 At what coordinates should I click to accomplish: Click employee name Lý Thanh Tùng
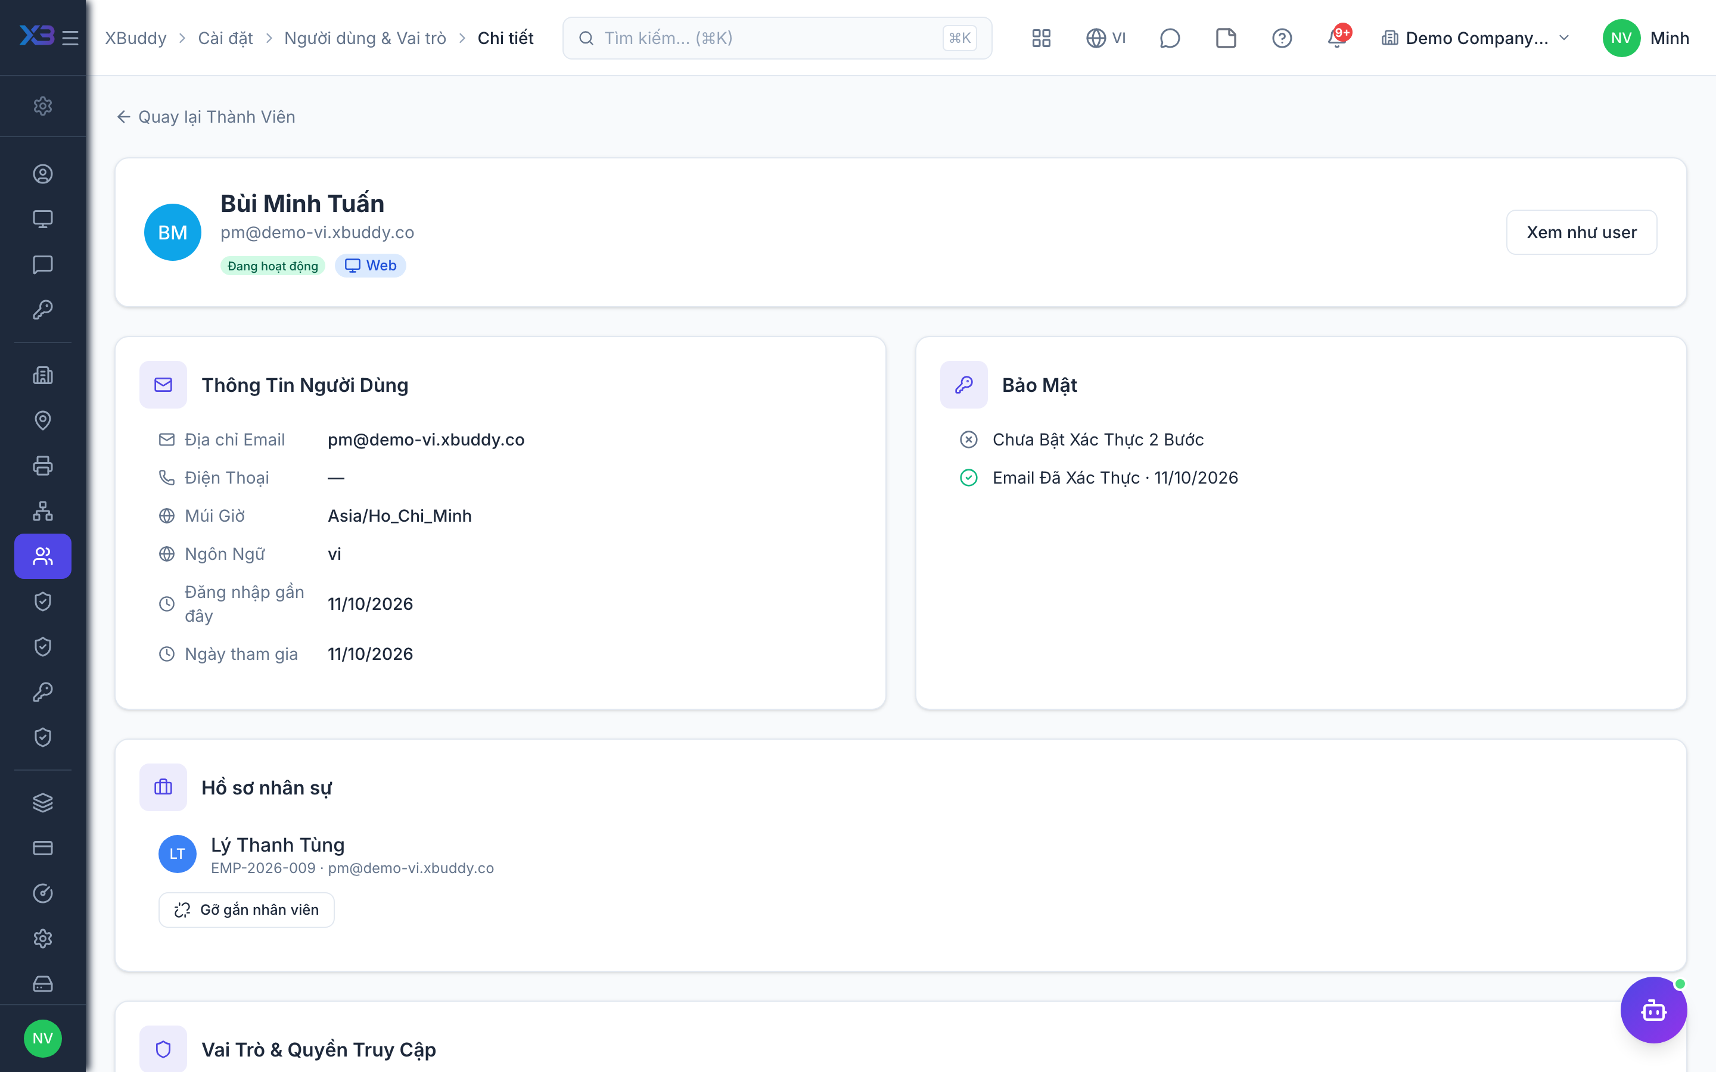(x=277, y=845)
